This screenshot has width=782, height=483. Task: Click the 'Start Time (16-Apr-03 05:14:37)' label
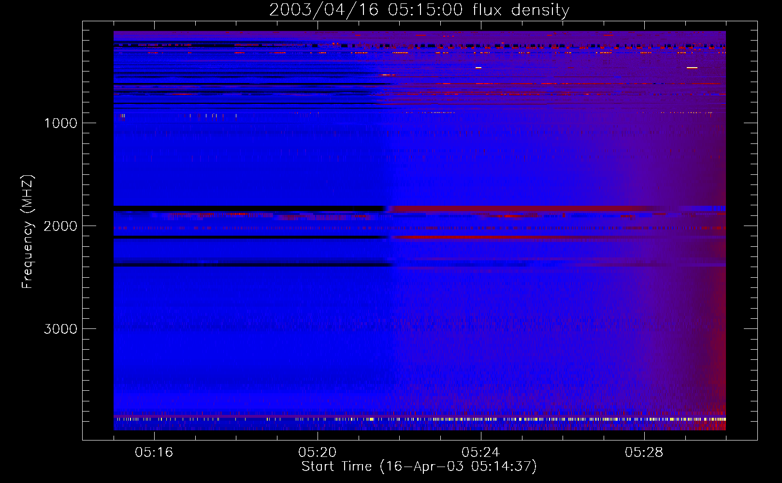click(419, 467)
